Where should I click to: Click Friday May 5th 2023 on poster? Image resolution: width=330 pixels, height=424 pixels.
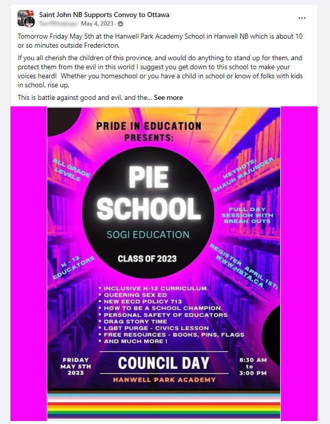[76, 366]
